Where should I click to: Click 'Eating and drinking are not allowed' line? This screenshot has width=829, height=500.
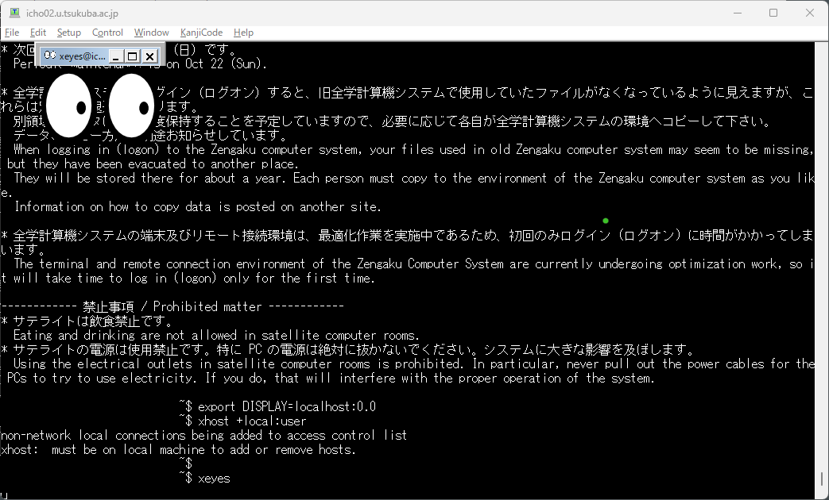[x=216, y=335]
